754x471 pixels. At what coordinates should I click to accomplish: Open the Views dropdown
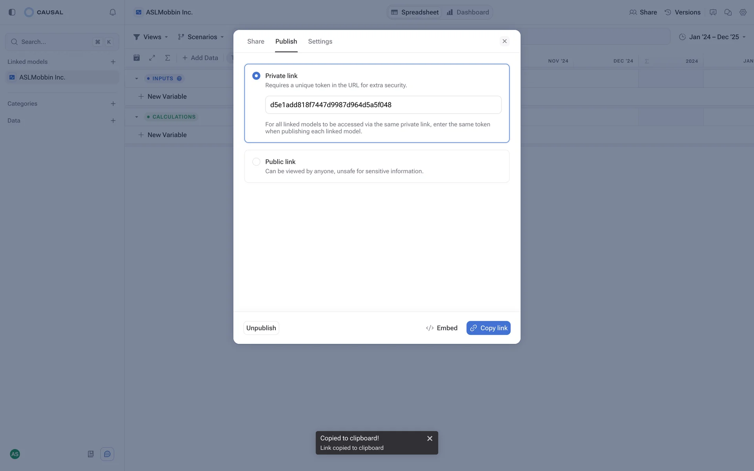(x=151, y=37)
